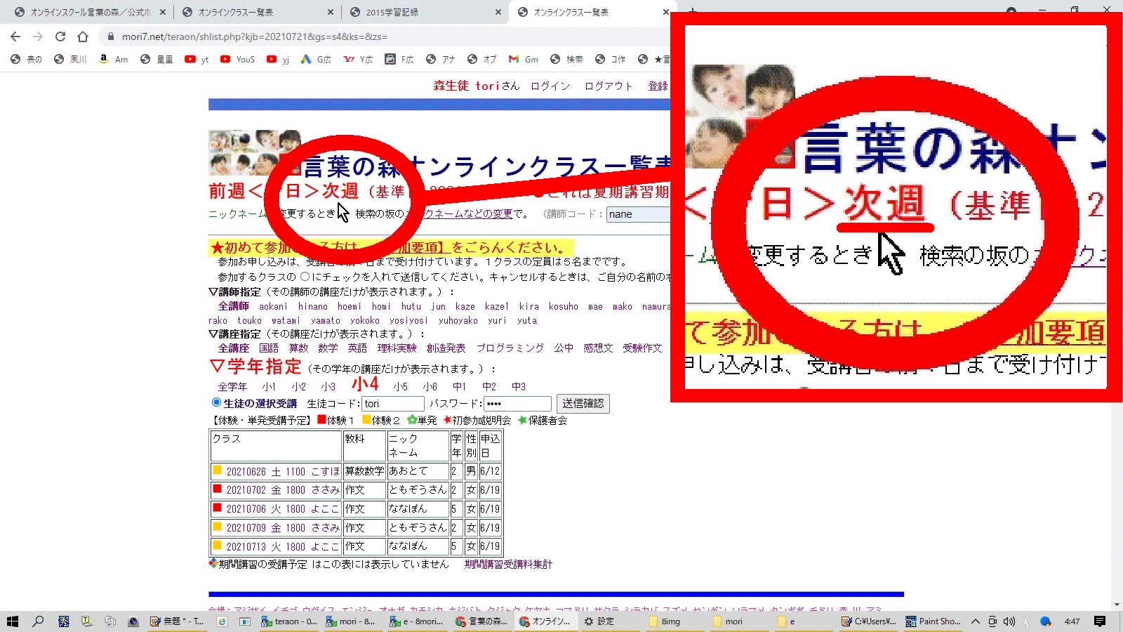Switch to second オンラインクラス一覧表 tab
This screenshot has height=632, width=1123.
tap(592, 12)
